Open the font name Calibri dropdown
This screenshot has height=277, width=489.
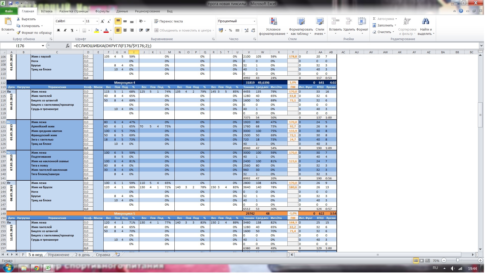[x=83, y=21]
